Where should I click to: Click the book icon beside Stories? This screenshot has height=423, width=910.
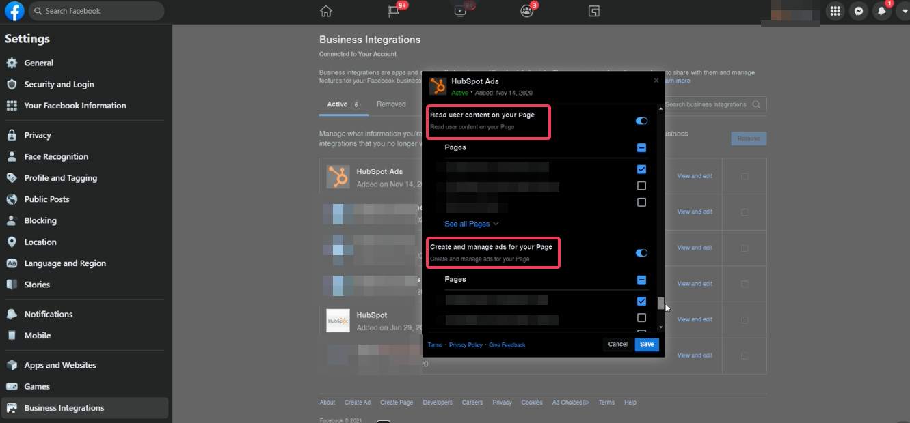click(12, 285)
